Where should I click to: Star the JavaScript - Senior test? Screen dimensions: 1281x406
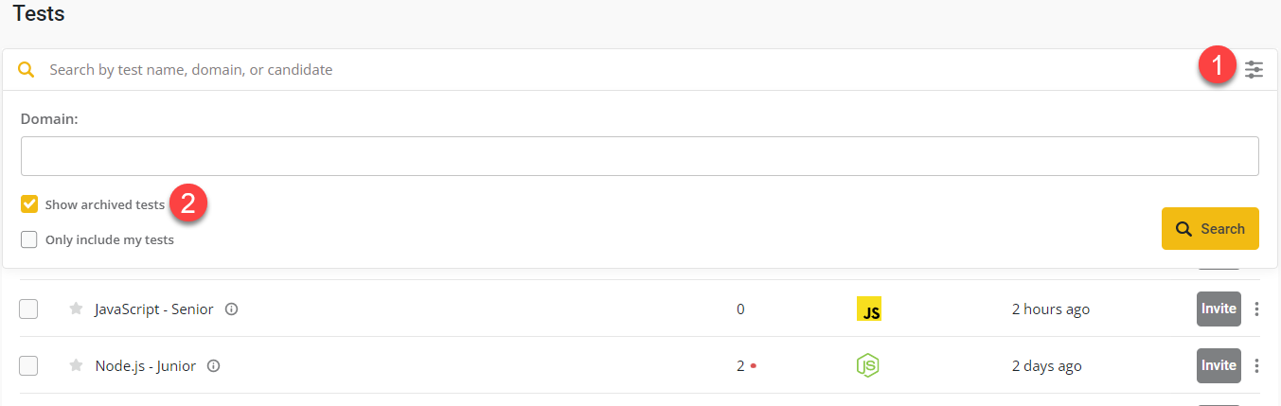77,309
